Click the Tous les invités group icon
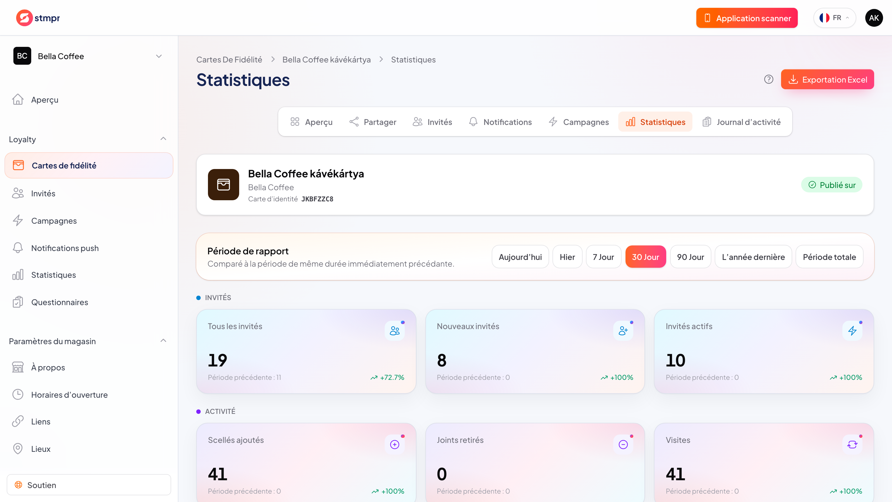Viewport: 892px width, 502px height. point(394,330)
